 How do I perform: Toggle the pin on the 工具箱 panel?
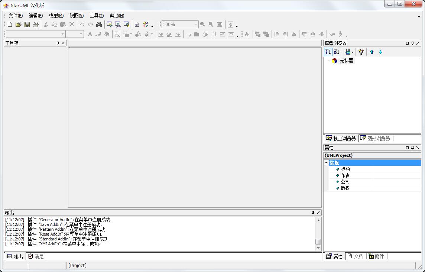[58, 43]
